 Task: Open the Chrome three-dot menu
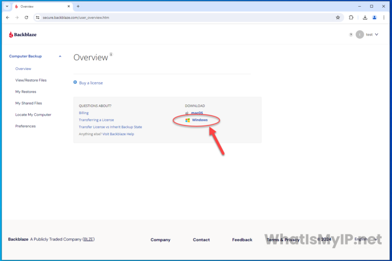(x=384, y=17)
